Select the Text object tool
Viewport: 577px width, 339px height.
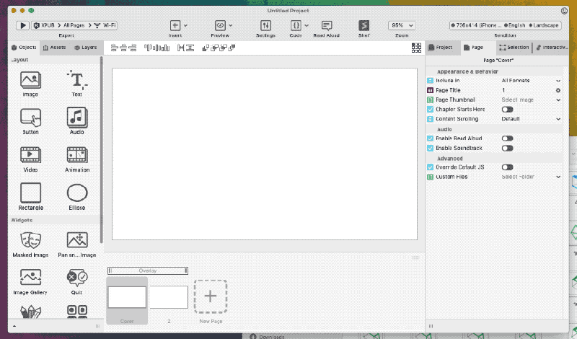[x=77, y=84]
